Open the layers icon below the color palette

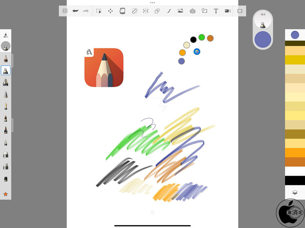[295, 192]
